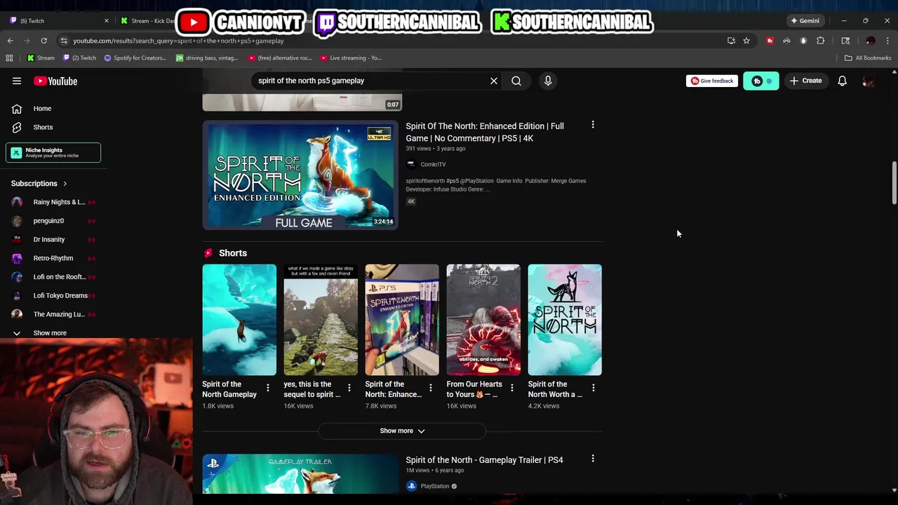Screen dimensions: 898x505
Task: Open options for Spirit of the North Gameplay short
Action: pyautogui.click(x=268, y=388)
